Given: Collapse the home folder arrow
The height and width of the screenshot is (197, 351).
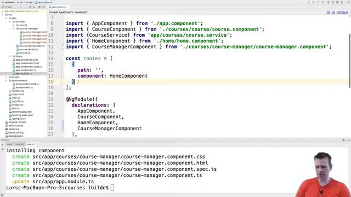Looking at the screenshot, I should tap(10, 56).
